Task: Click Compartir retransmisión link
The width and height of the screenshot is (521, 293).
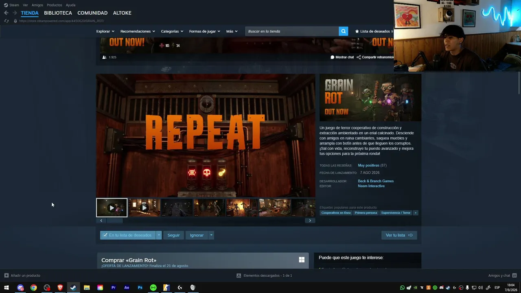Action: 375,57
